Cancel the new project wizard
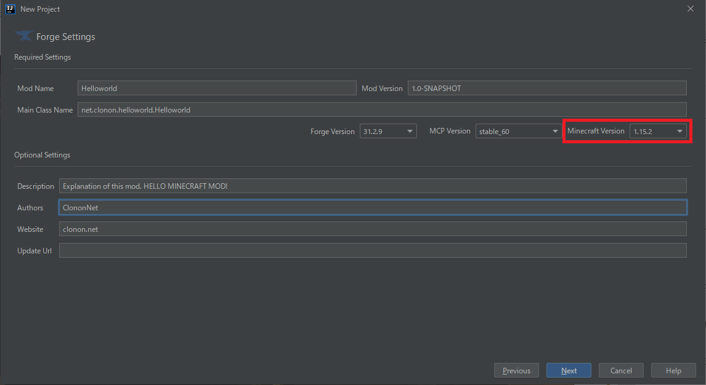Image resolution: width=706 pixels, height=385 pixels. [x=621, y=371]
